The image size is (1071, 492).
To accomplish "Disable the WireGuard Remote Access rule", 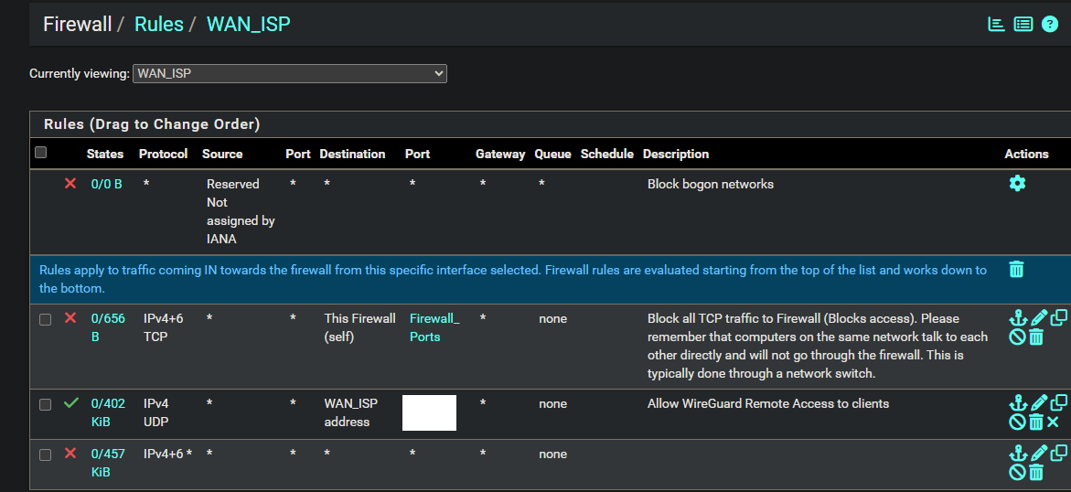I will (1017, 422).
